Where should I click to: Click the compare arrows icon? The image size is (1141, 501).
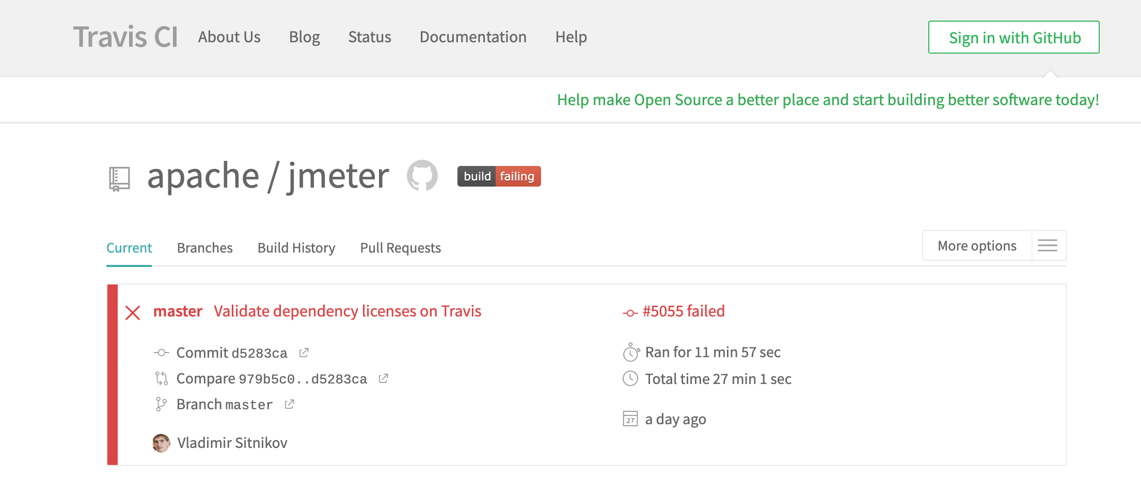point(162,378)
